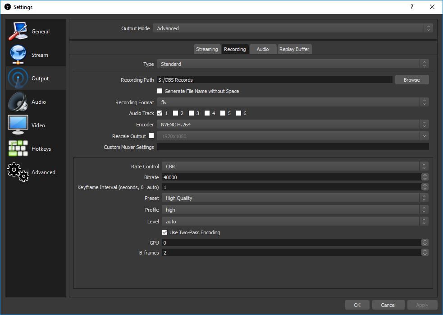Go to the Replay Buffer tab
443x315 pixels.
(294, 49)
